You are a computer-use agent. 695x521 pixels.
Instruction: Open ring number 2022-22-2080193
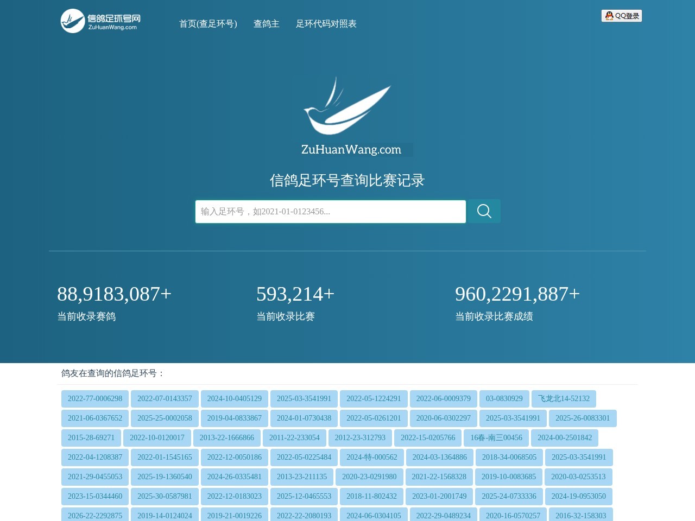304,514
